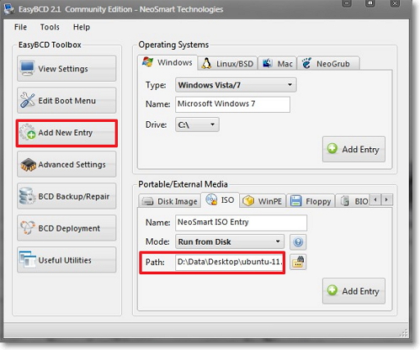
Task: Click the disk drive icon on Disk Image tab
Action: [147, 201]
